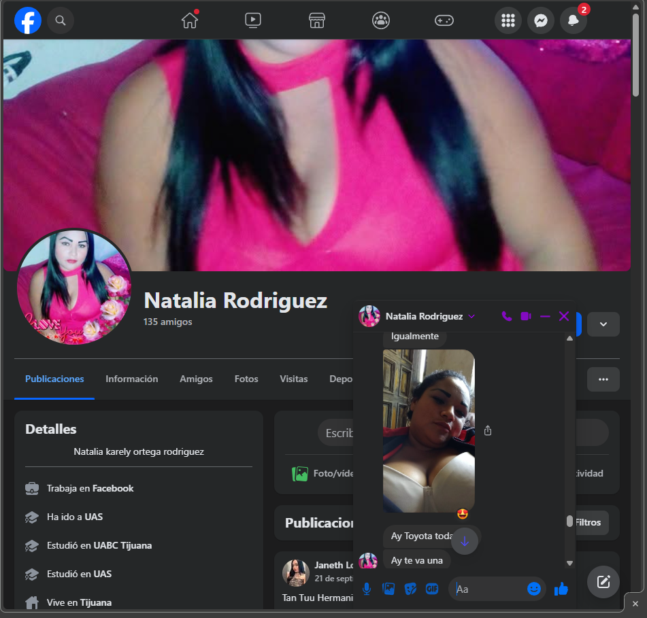This screenshot has height=618, width=647.
Task: Open chat options via the name chevron
Action: point(473,316)
